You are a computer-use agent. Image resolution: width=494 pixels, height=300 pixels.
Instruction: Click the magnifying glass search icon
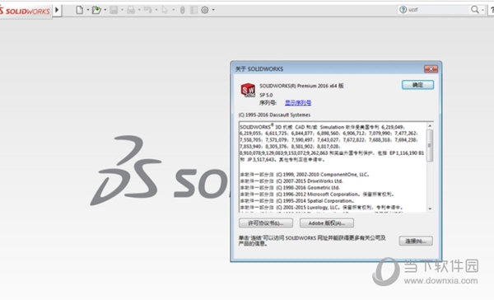(474, 10)
